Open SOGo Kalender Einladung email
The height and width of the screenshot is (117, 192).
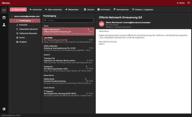[x=68, y=48]
